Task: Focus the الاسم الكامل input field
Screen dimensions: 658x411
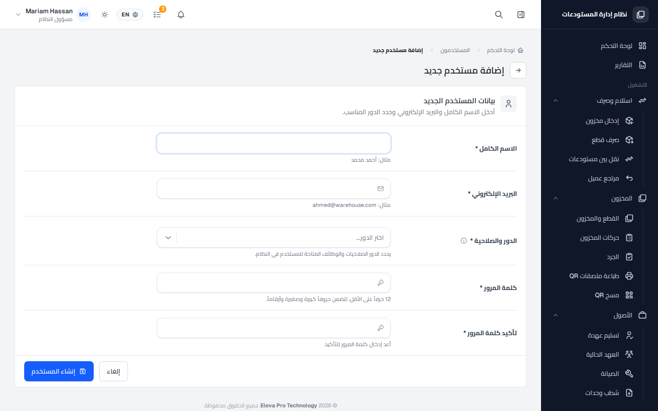Action: [x=274, y=143]
